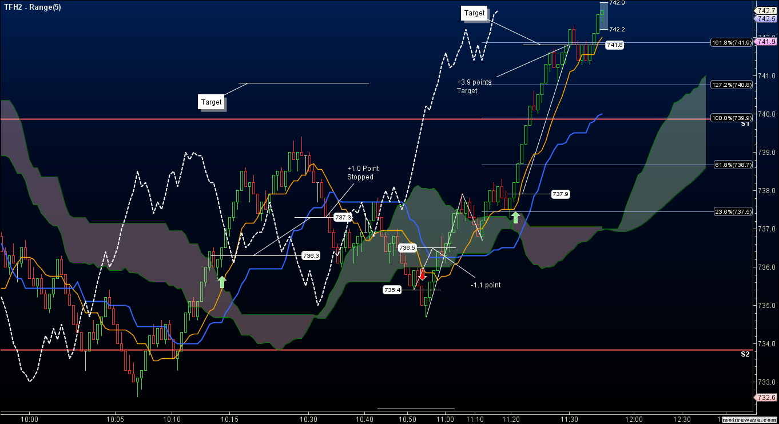
Task: Click the 732.6 price axis tag
Action: pos(766,398)
